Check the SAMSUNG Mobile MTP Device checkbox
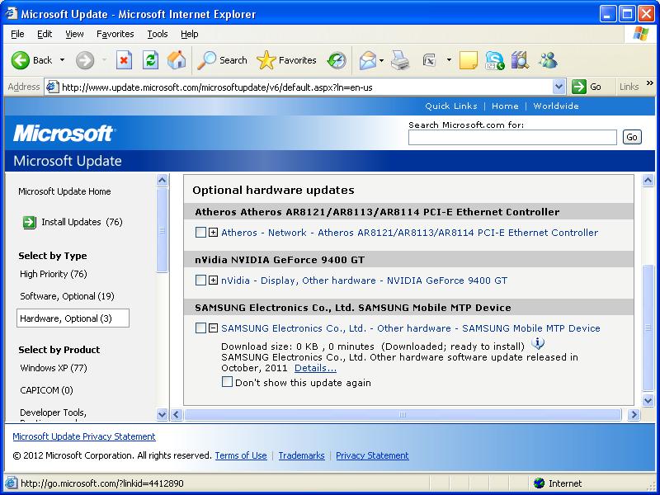Screen dimensions: 660x495 (200, 328)
